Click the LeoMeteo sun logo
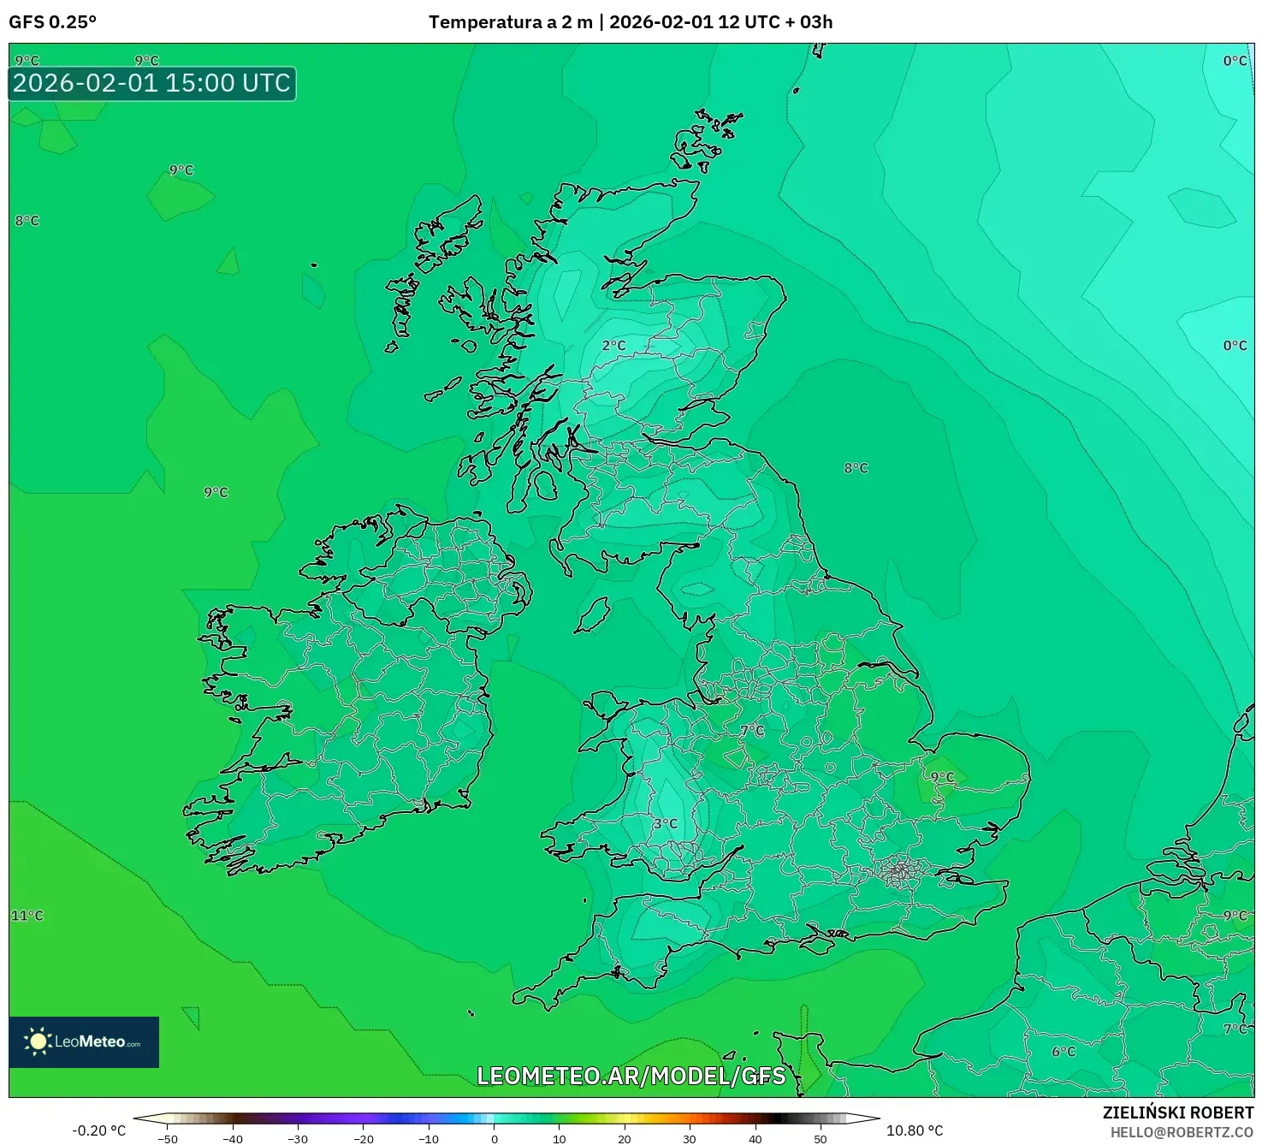 39,1042
